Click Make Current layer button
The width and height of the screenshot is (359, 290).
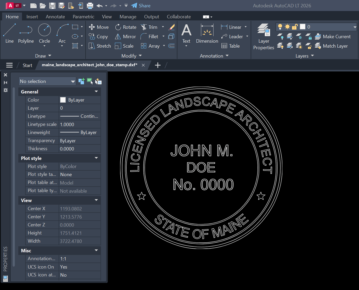333,37
